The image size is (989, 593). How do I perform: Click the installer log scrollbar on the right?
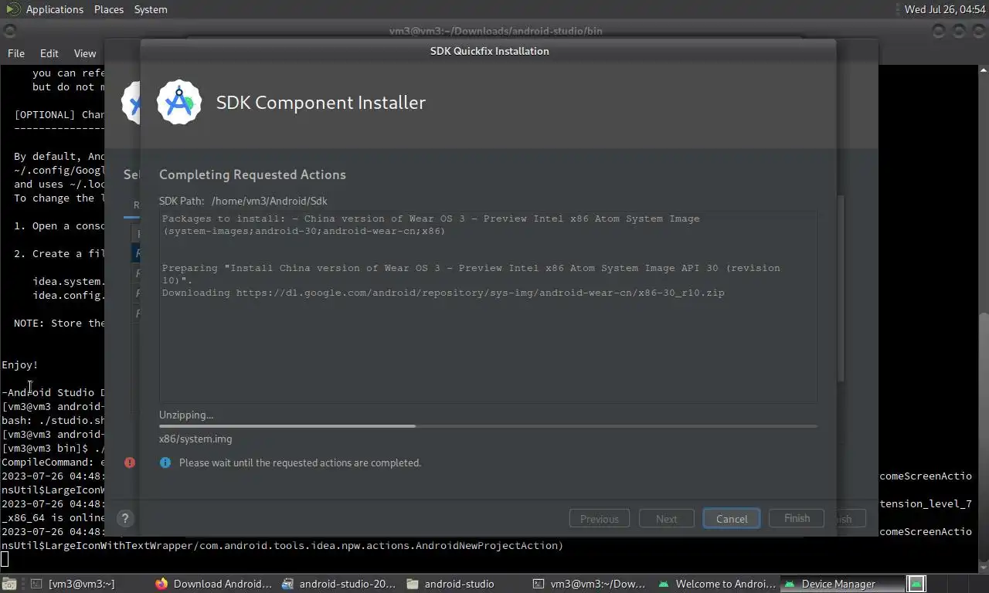(841, 290)
